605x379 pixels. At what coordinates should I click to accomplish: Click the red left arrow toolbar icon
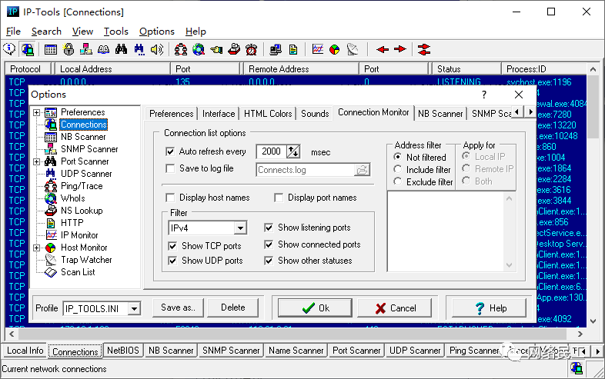tap(383, 49)
